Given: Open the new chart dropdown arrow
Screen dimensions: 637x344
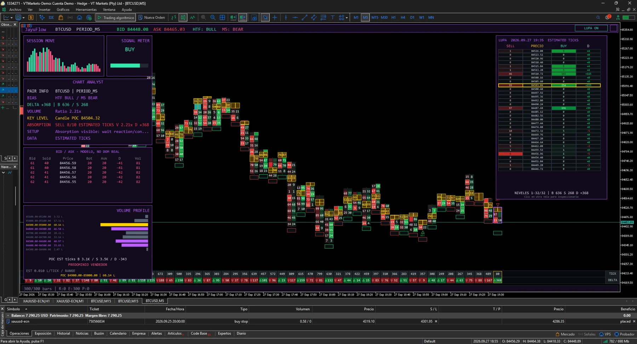Looking at the screenshot, I should coord(12,18).
